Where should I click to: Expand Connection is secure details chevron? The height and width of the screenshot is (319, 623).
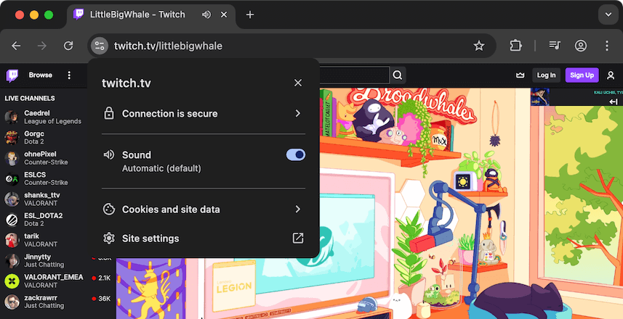coord(297,113)
